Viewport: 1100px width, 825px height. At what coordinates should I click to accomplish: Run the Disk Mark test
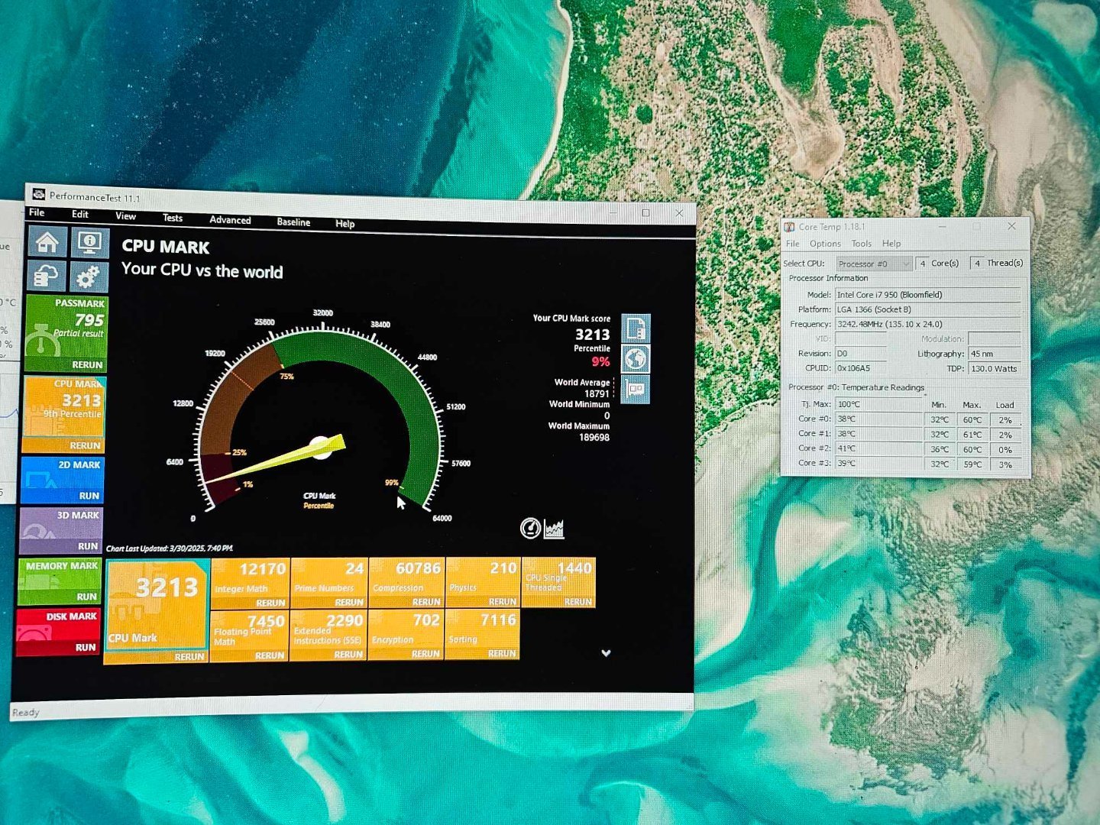click(x=85, y=647)
